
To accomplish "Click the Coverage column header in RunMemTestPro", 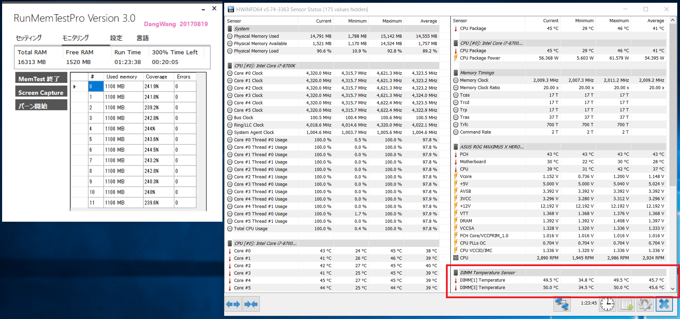I will click(x=159, y=76).
